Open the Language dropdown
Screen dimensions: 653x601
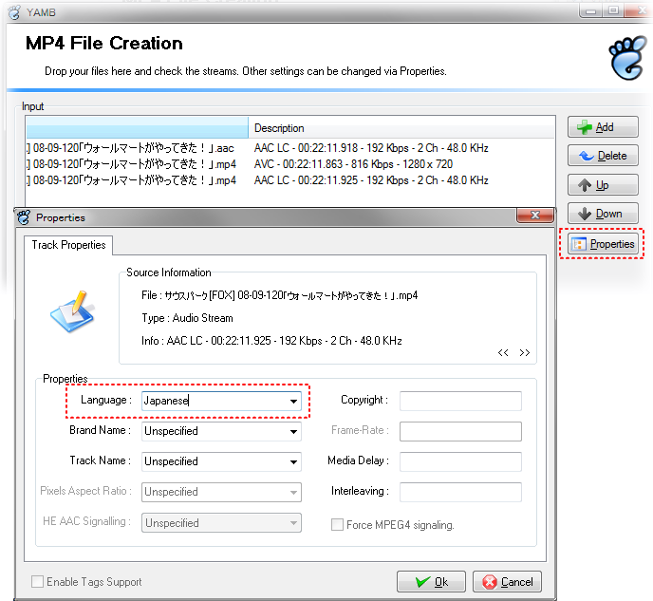[293, 401]
